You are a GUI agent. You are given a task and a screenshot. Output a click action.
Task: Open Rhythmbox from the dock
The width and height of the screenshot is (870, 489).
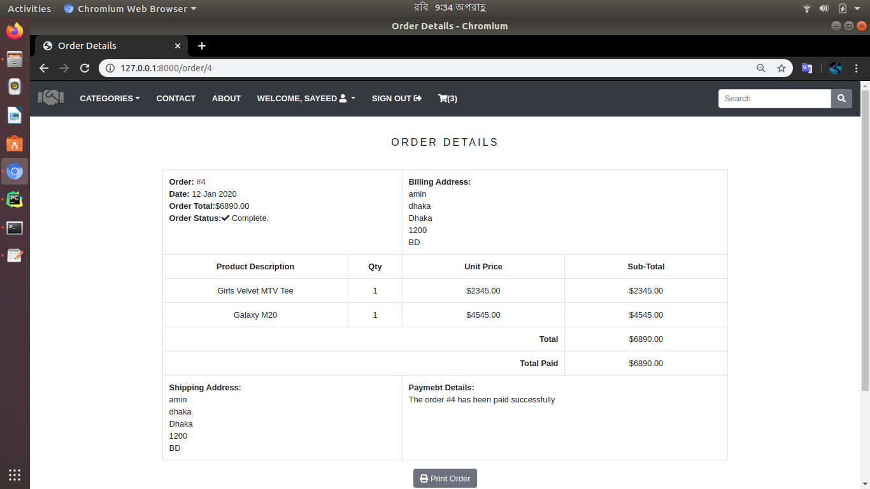[15, 87]
